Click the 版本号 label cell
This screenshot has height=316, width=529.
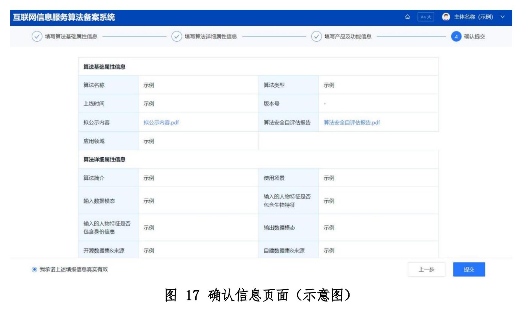coord(289,104)
